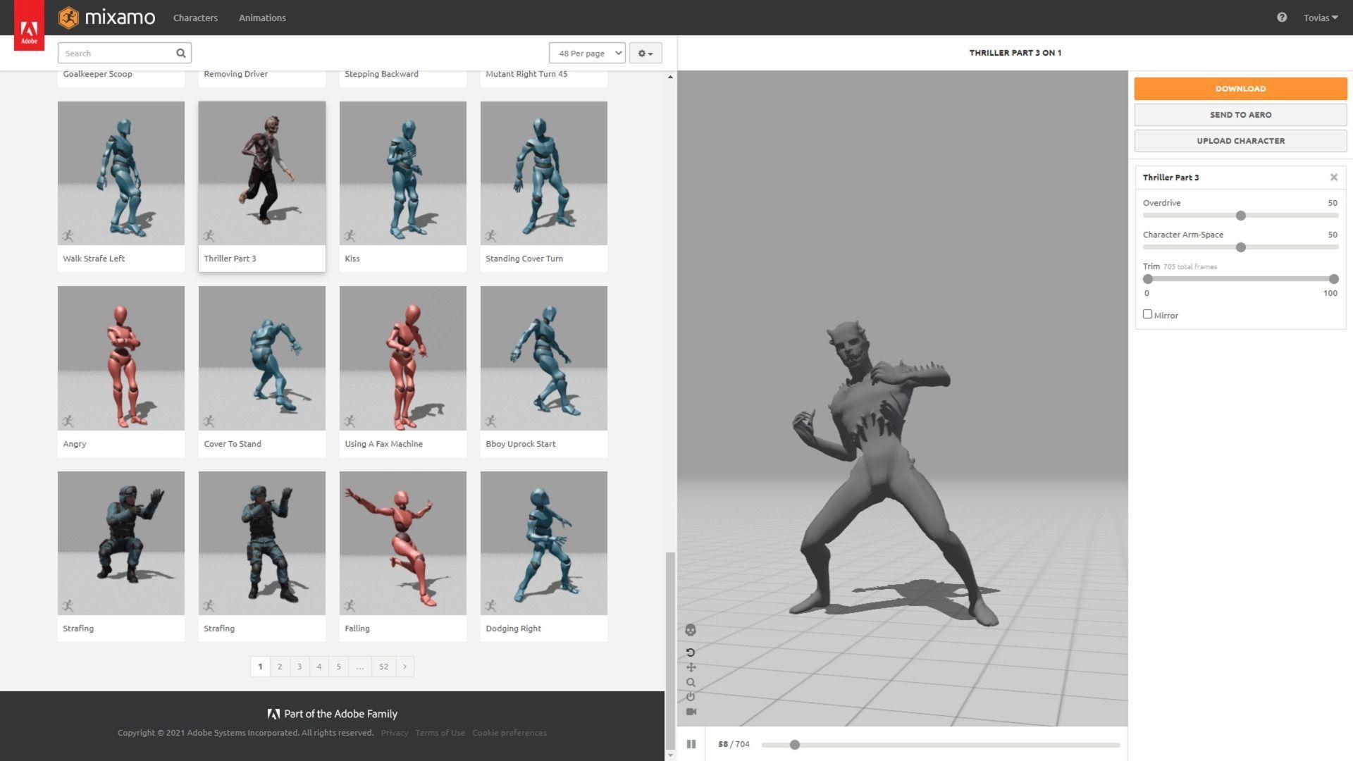This screenshot has height=761, width=1353.
Task: Click the mixamo logo
Action: (106, 18)
